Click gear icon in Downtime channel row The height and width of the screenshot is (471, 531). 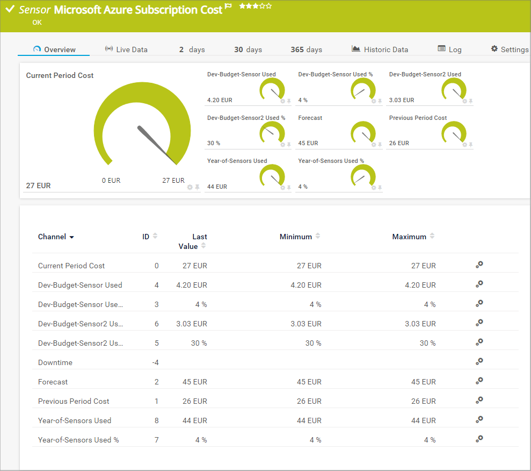pos(479,362)
